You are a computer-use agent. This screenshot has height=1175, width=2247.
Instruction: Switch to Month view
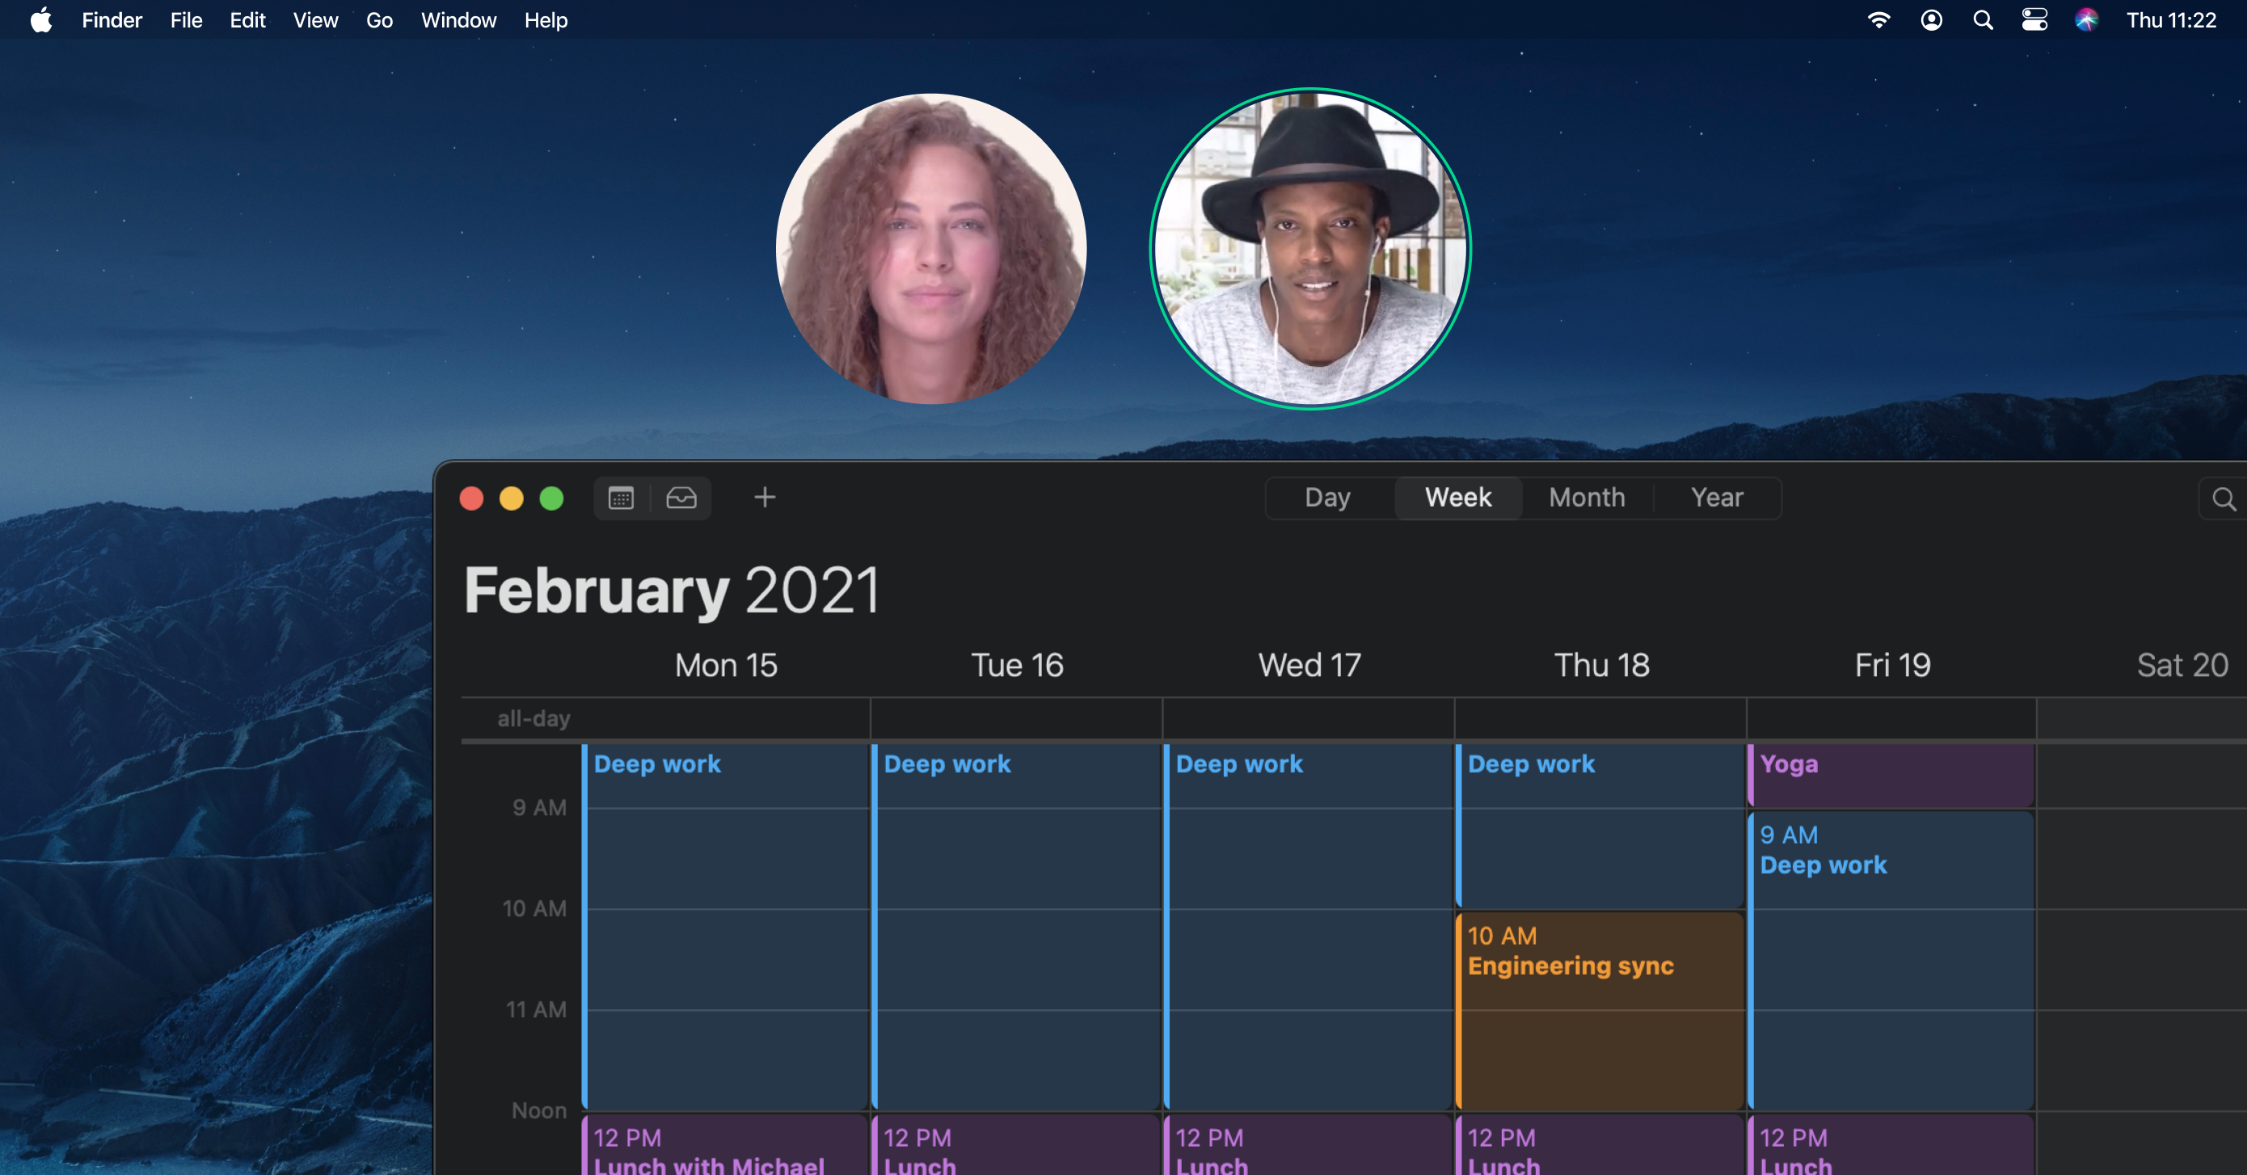[x=1587, y=497]
